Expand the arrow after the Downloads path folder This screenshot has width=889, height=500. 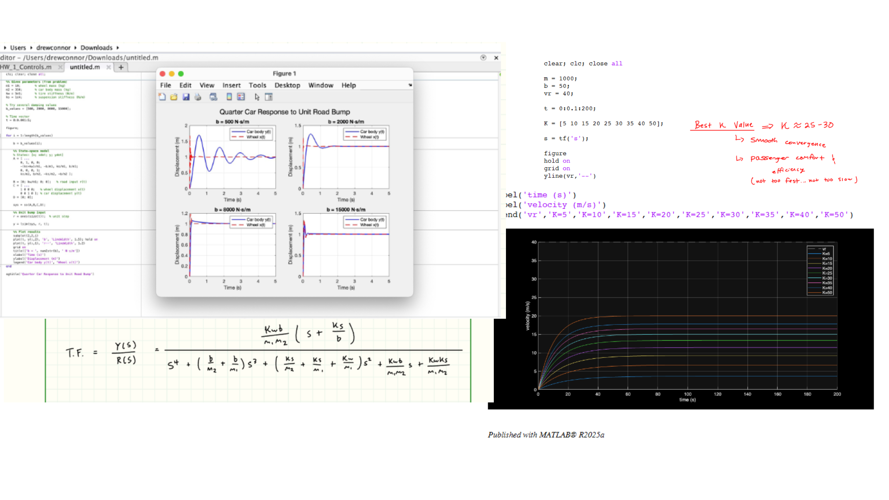point(118,48)
